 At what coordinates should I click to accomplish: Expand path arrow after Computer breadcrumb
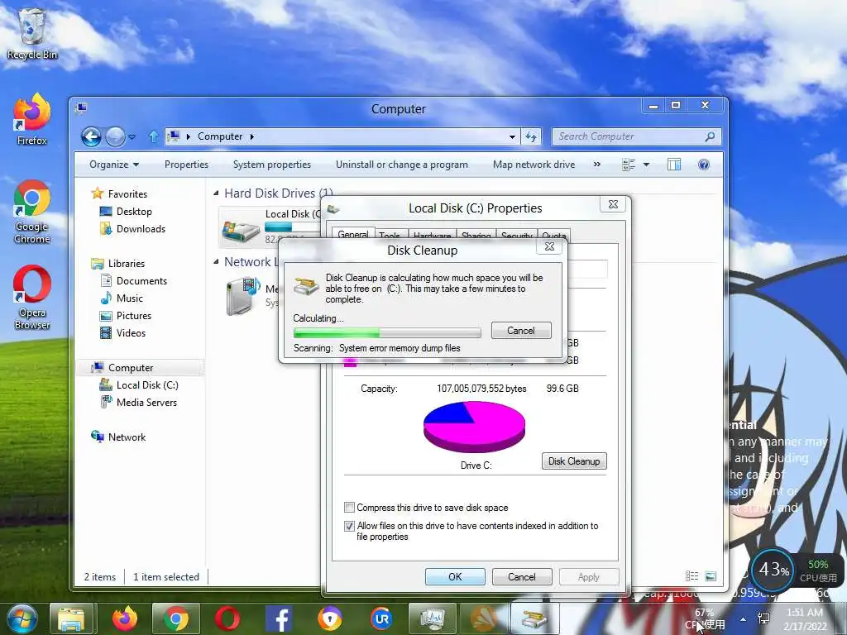251,136
